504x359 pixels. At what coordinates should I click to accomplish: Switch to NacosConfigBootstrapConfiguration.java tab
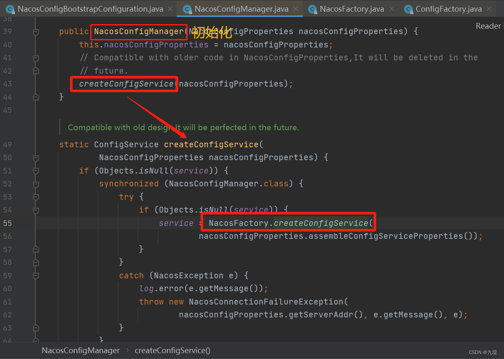click(88, 9)
